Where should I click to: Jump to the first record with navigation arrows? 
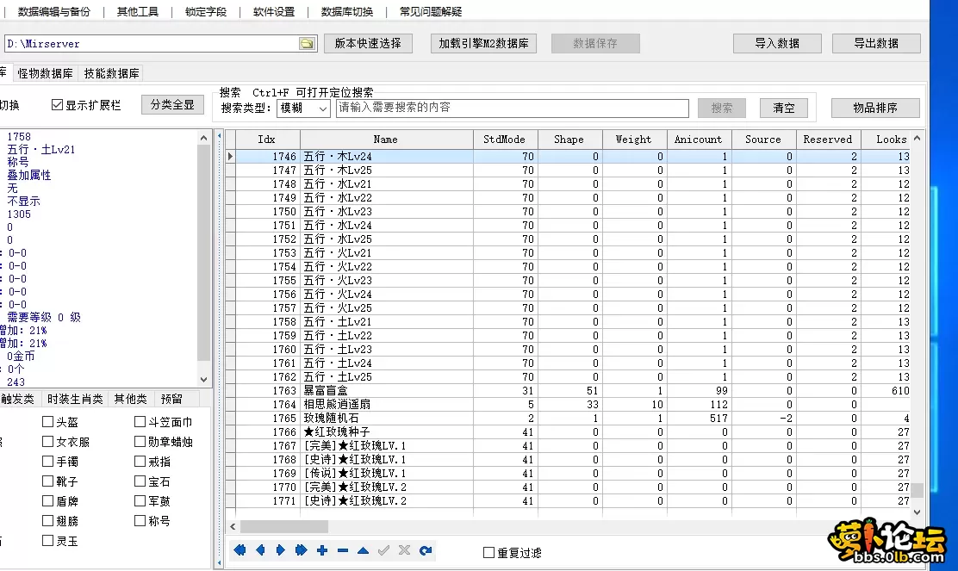click(239, 549)
